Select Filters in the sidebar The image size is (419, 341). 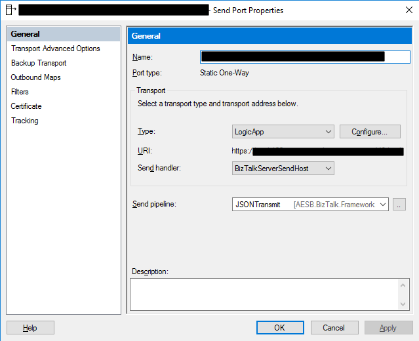point(20,92)
